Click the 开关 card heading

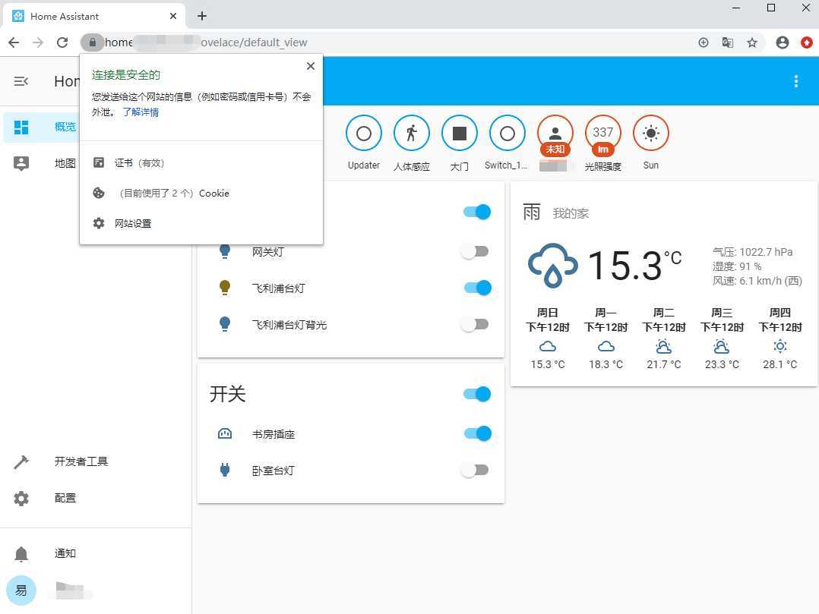pyautogui.click(x=228, y=394)
